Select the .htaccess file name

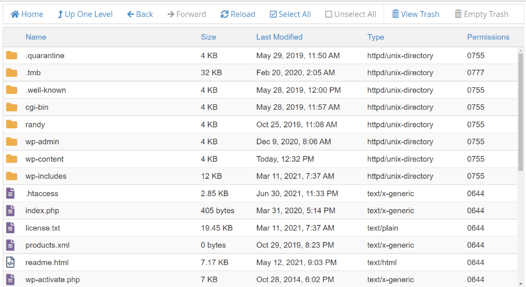(42, 194)
